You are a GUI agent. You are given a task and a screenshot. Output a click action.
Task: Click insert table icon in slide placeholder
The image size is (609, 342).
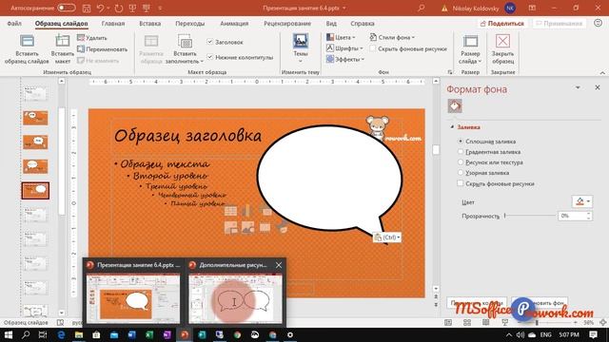230,211
